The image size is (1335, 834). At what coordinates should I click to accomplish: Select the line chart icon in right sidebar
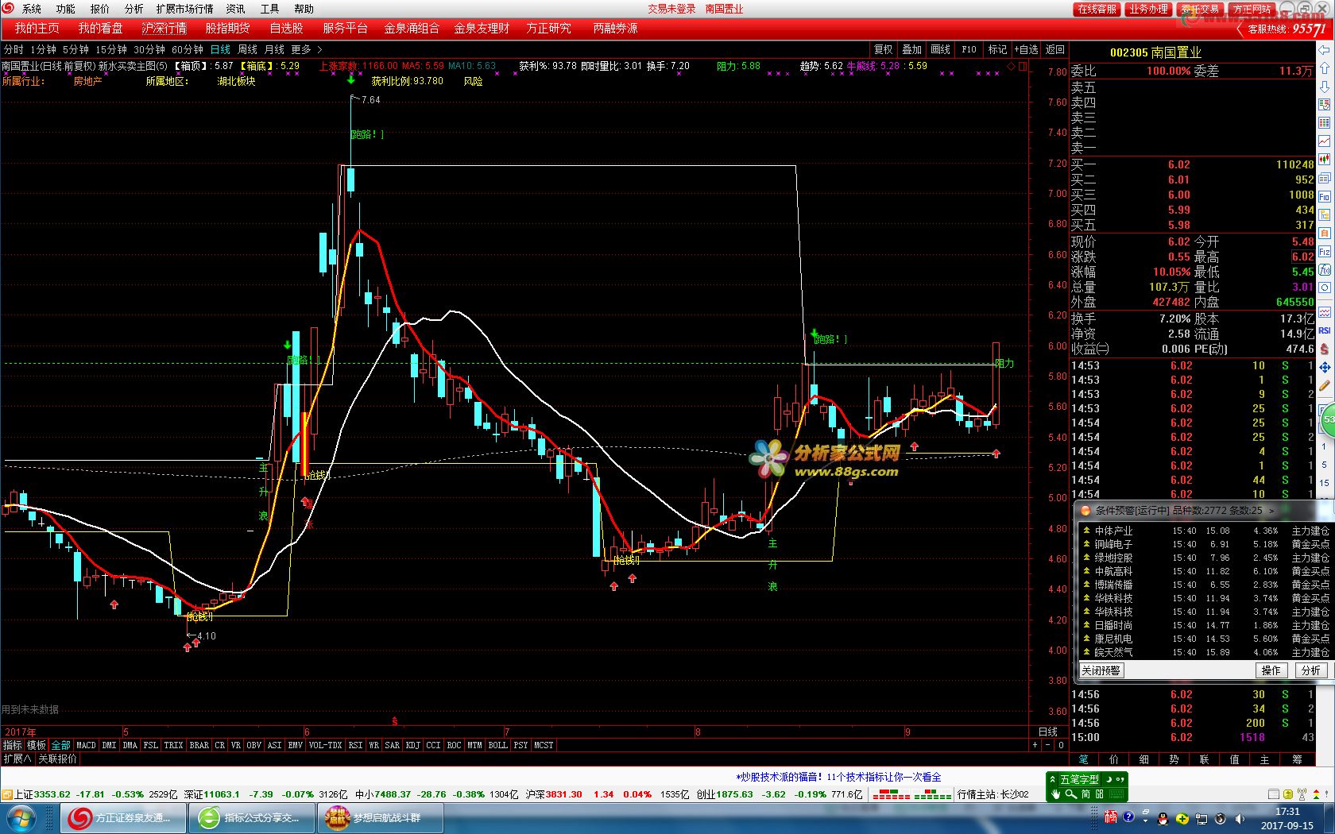pos(1325,141)
